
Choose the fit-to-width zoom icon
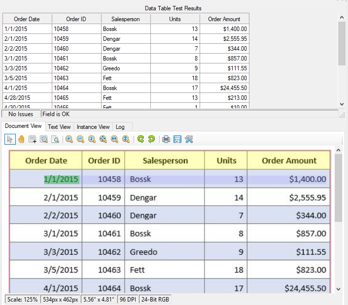click(x=114, y=139)
